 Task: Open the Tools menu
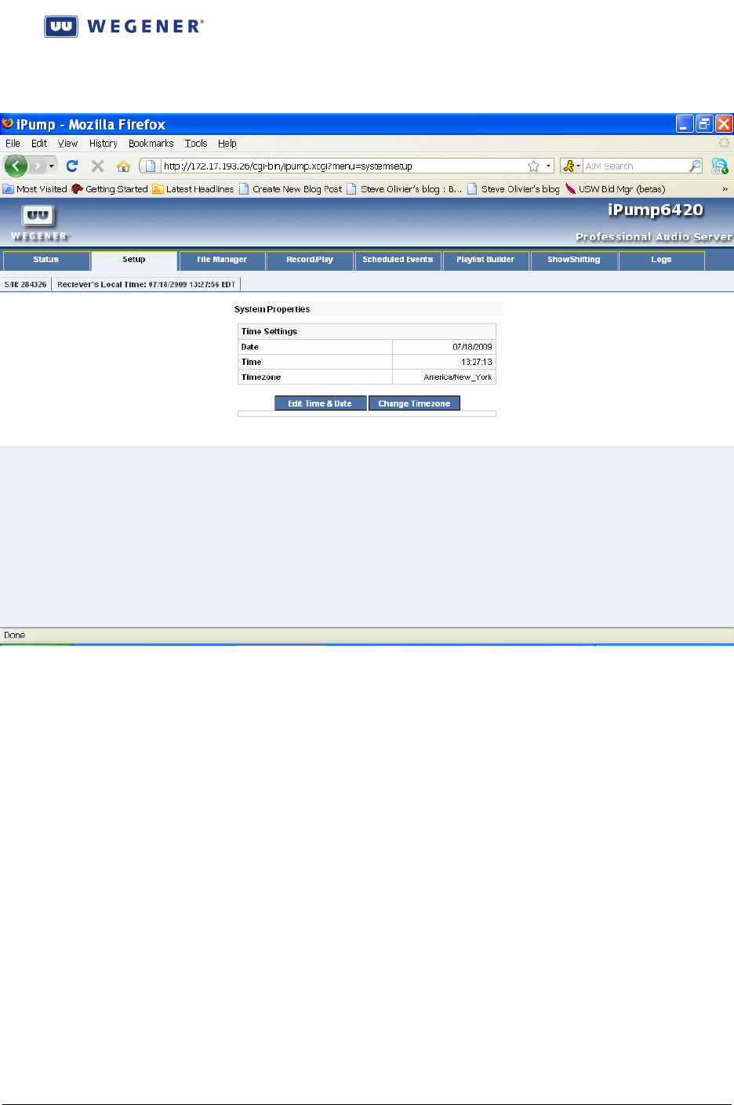click(196, 144)
